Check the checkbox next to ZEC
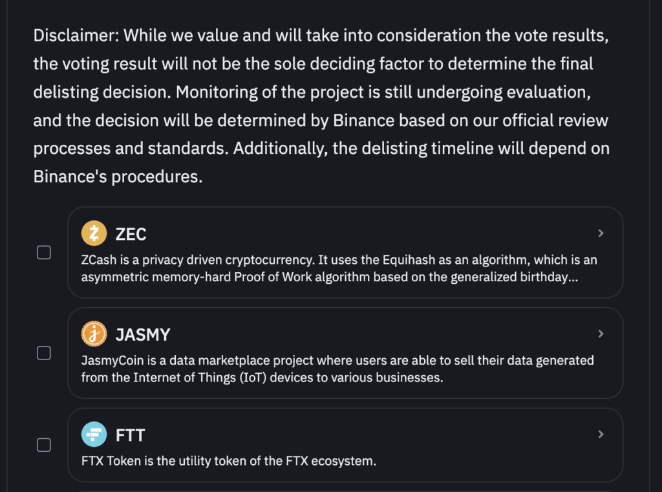662x492 pixels. point(44,252)
